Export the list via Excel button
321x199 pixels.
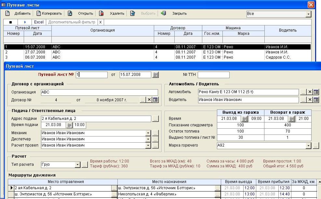point(39,22)
